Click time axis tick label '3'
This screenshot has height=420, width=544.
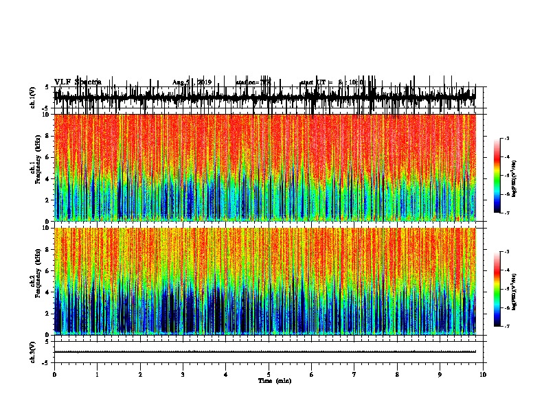coord(183,375)
